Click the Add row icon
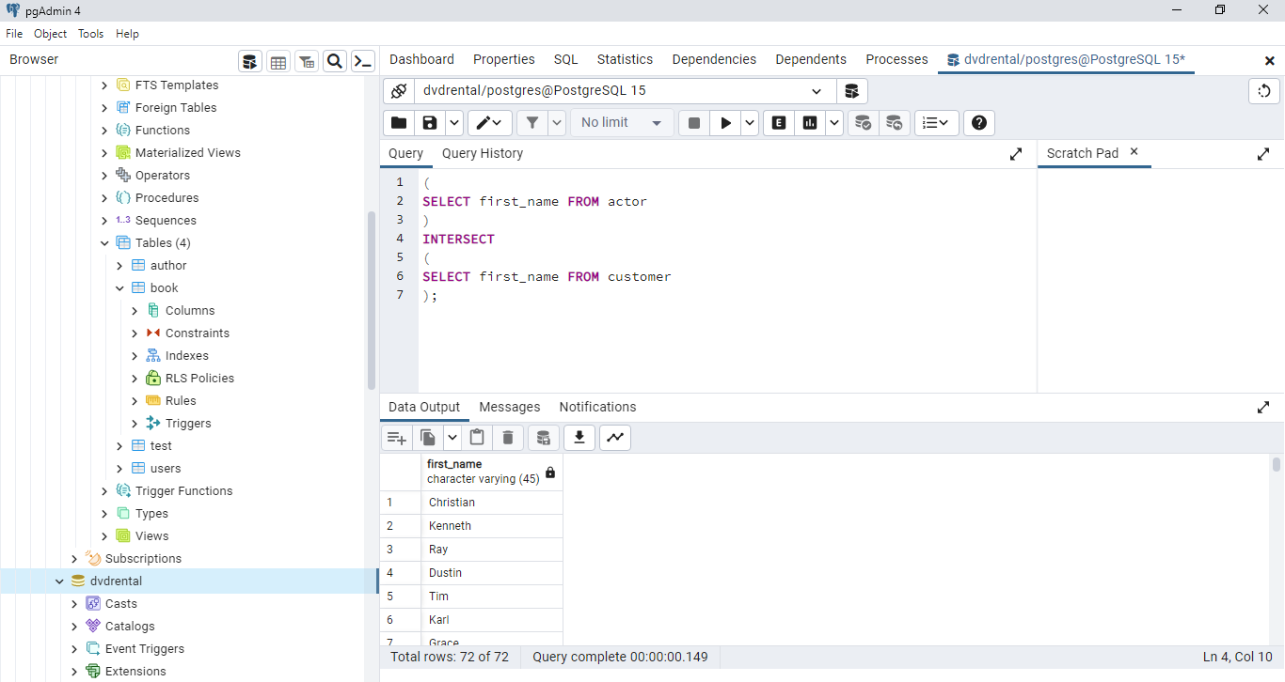The height and width of the screenshot is (682, 1285). (397, 438)
